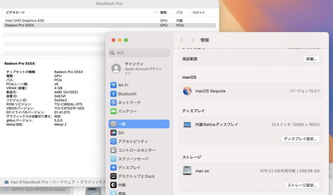Select バッテリー sidebar label
333x195 pixels.
pos(128,111)
